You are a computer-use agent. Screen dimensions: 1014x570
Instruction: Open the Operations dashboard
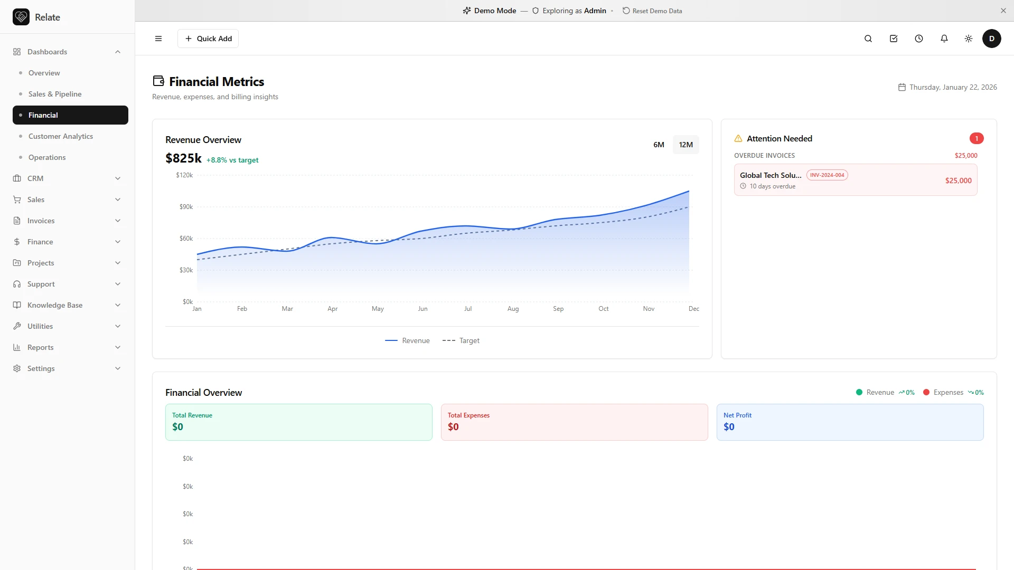(x=70, y=157)
